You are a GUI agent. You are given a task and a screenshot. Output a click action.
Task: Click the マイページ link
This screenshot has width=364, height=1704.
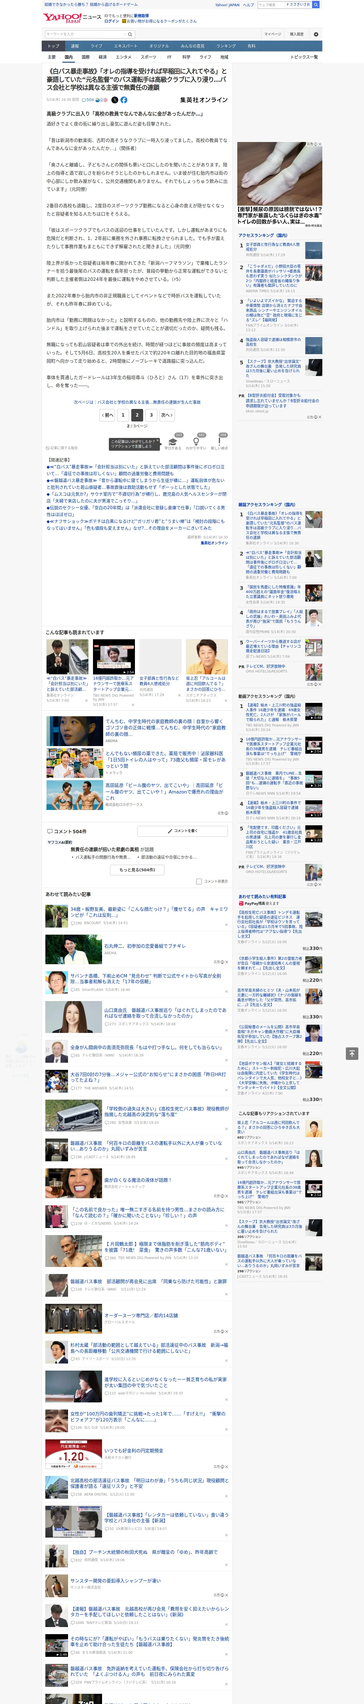(x=273, y=34)
